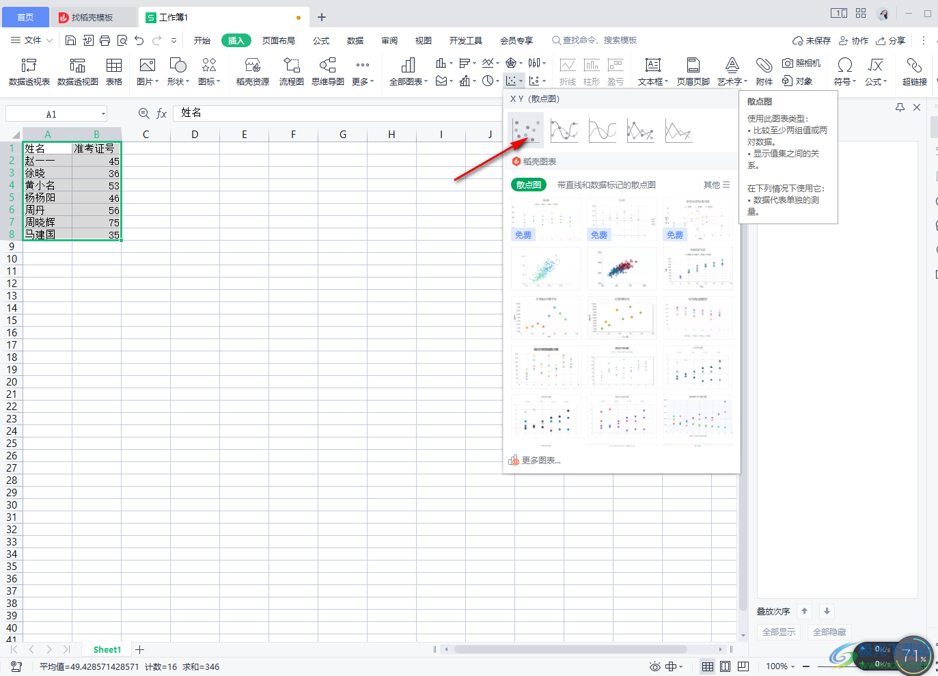Click column header D
This screenshot has height=676, width=938.
195,135
